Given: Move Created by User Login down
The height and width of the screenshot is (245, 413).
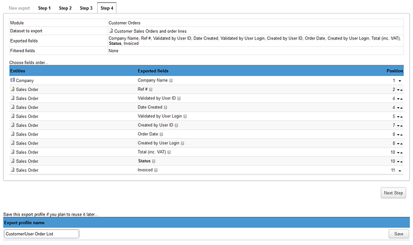Looking at the screenshot, I should pyautogui.click(x=399, y=143).
